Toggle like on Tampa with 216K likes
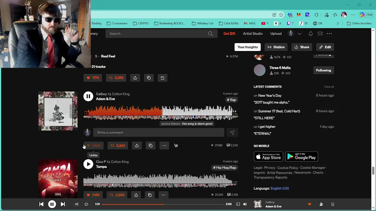 point(93,195)
